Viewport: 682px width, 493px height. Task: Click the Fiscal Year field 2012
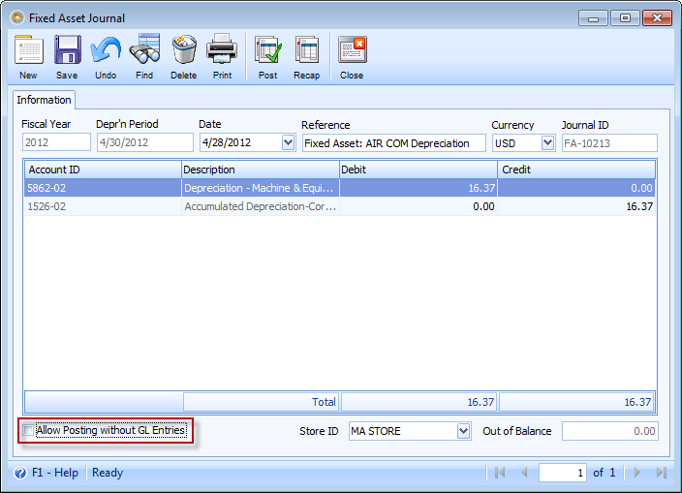pos(56,142)
